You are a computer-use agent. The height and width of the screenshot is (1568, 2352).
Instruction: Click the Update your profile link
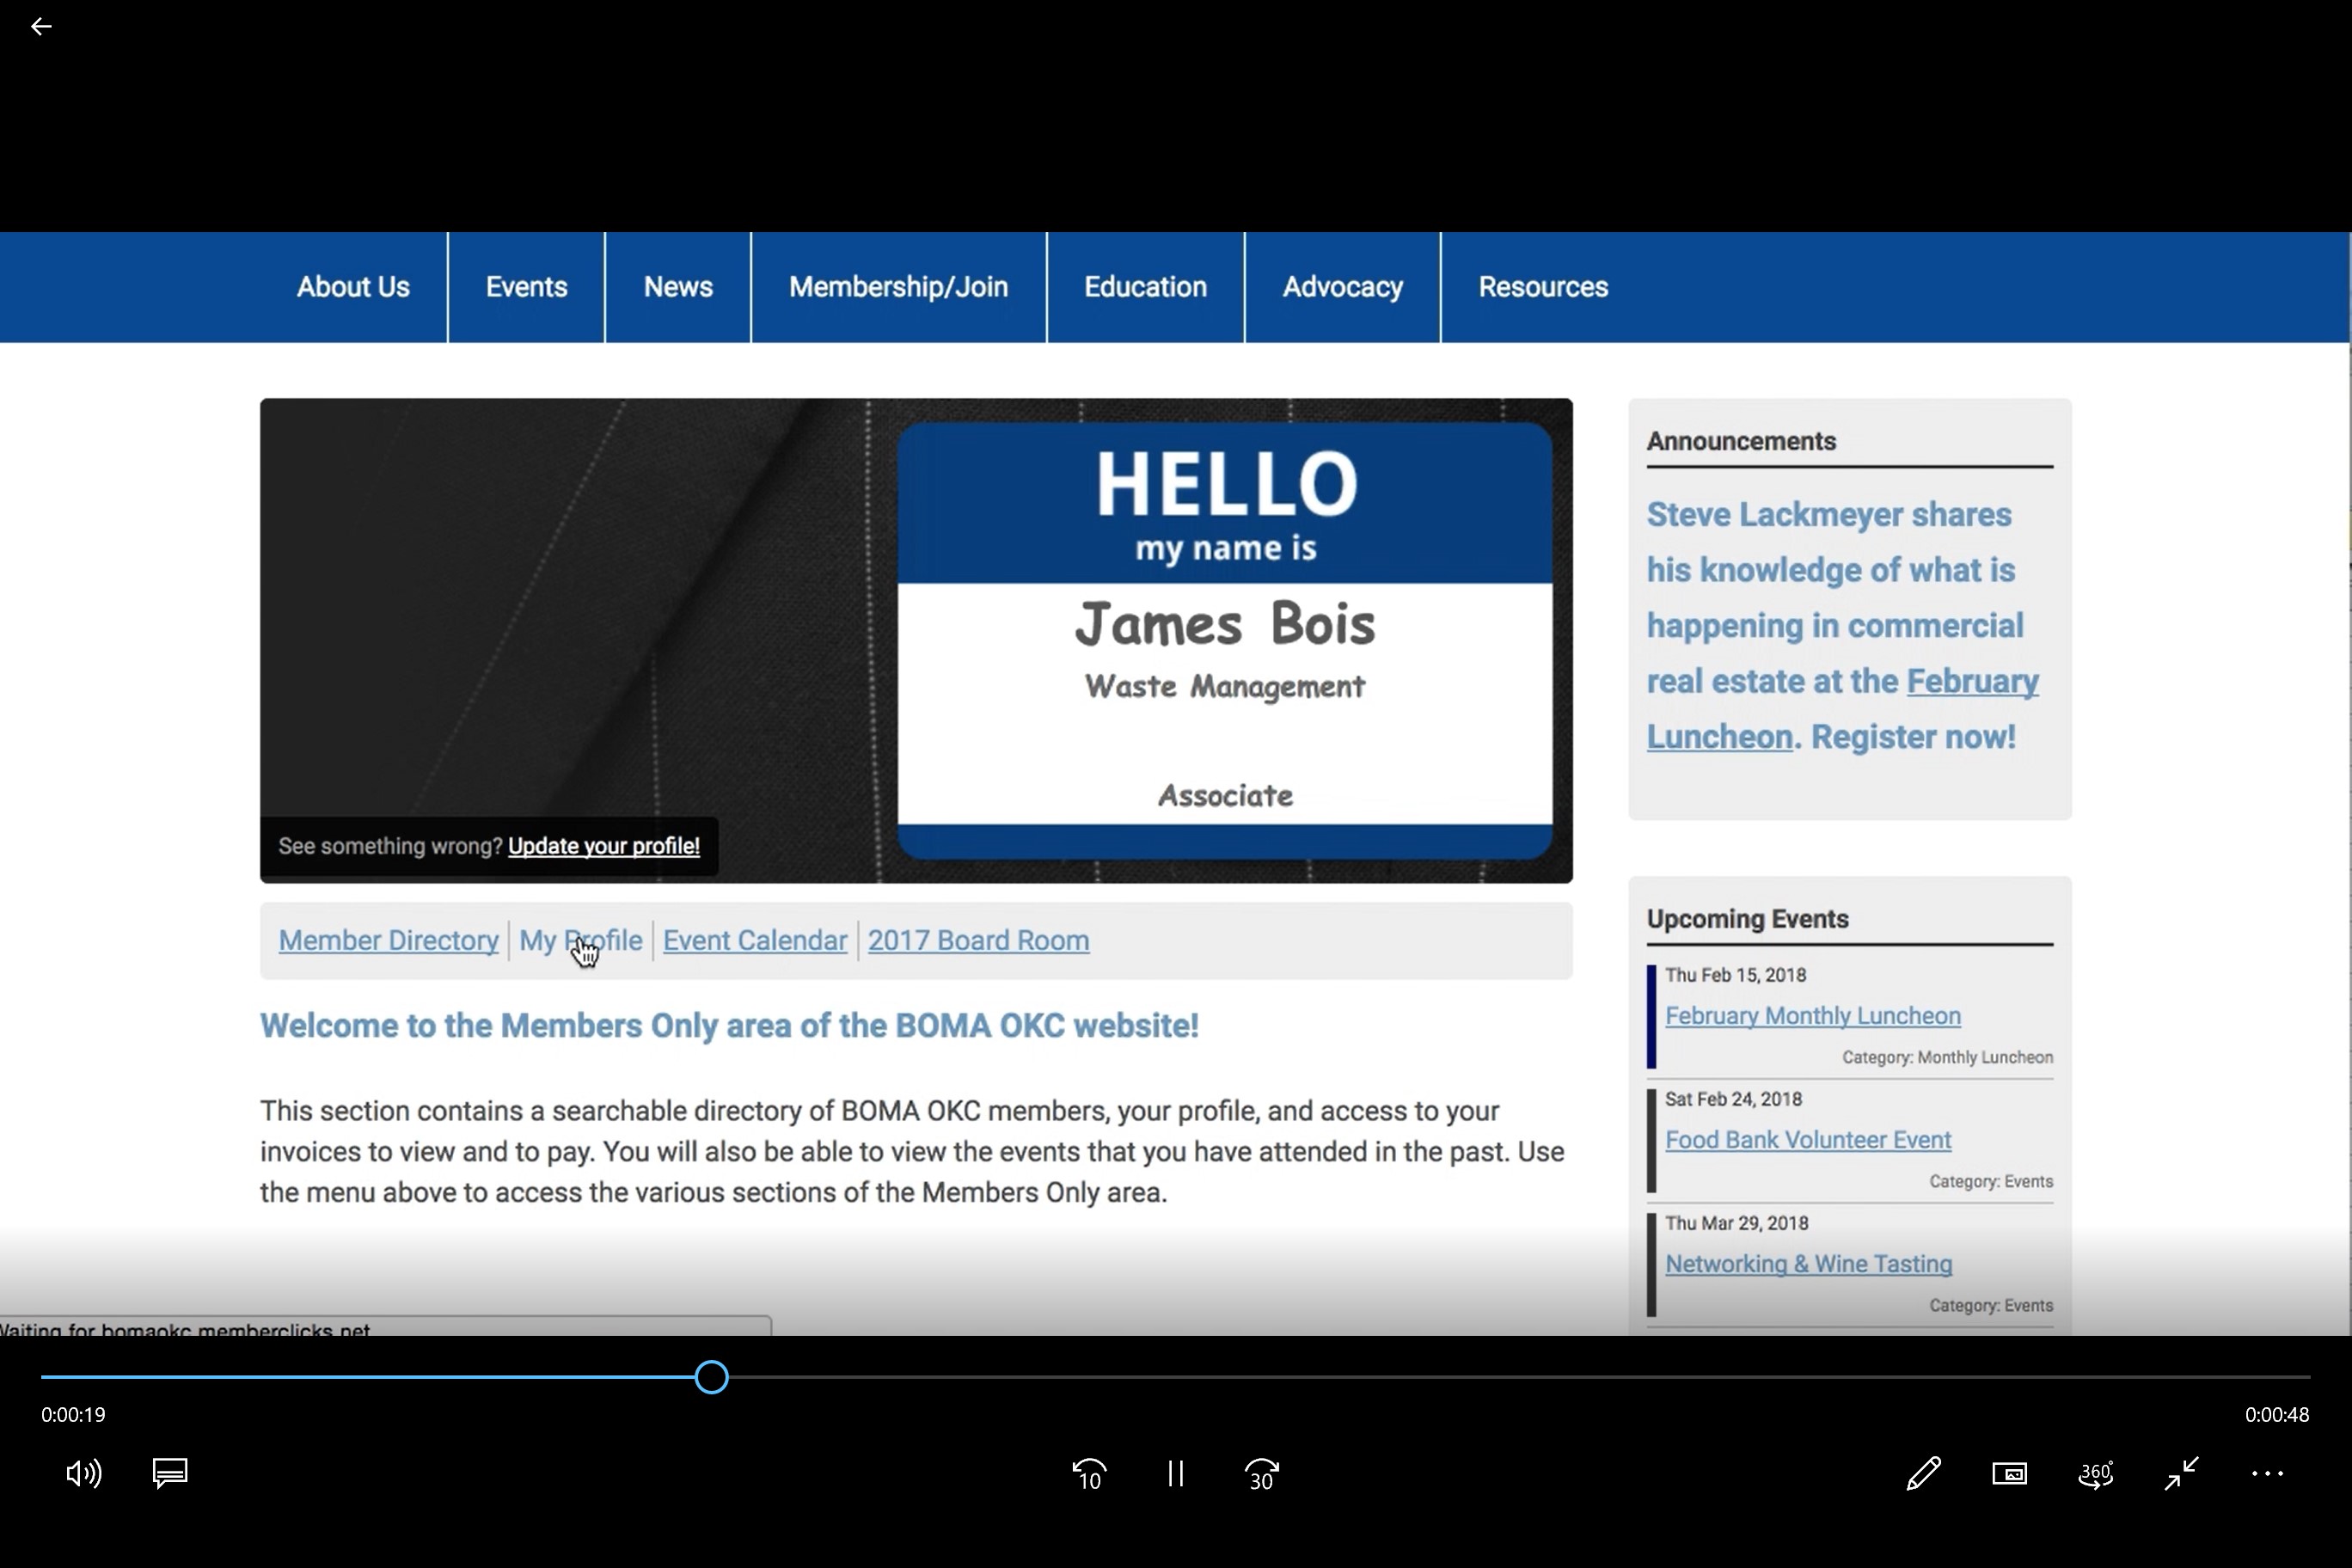click(x=604, y=846)
